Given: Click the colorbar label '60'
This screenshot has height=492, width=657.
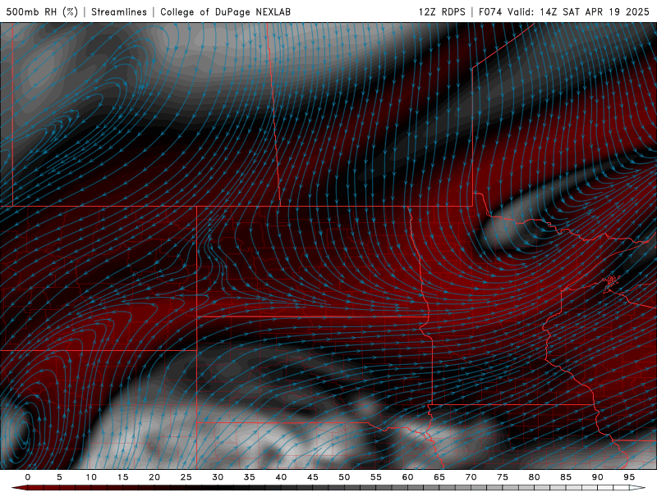Looking at the screenshot, I should click(x=407, y=477).
